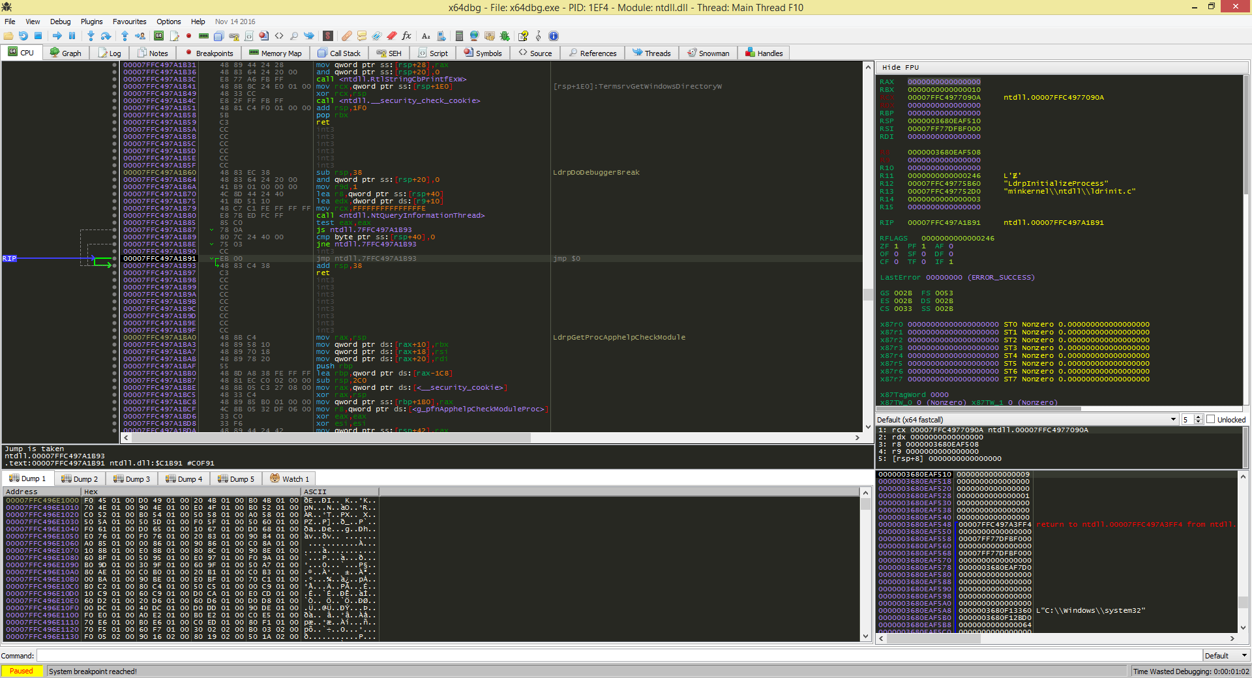Click the About info icon on the toolbar
The height and width of the screenshot is (678, 1252).
point(553,36)
